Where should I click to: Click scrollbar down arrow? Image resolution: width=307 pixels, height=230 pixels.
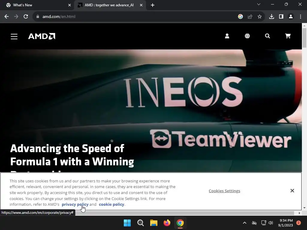[304, 208]
